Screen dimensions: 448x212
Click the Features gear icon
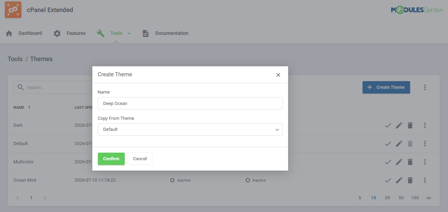coord(57,33)
